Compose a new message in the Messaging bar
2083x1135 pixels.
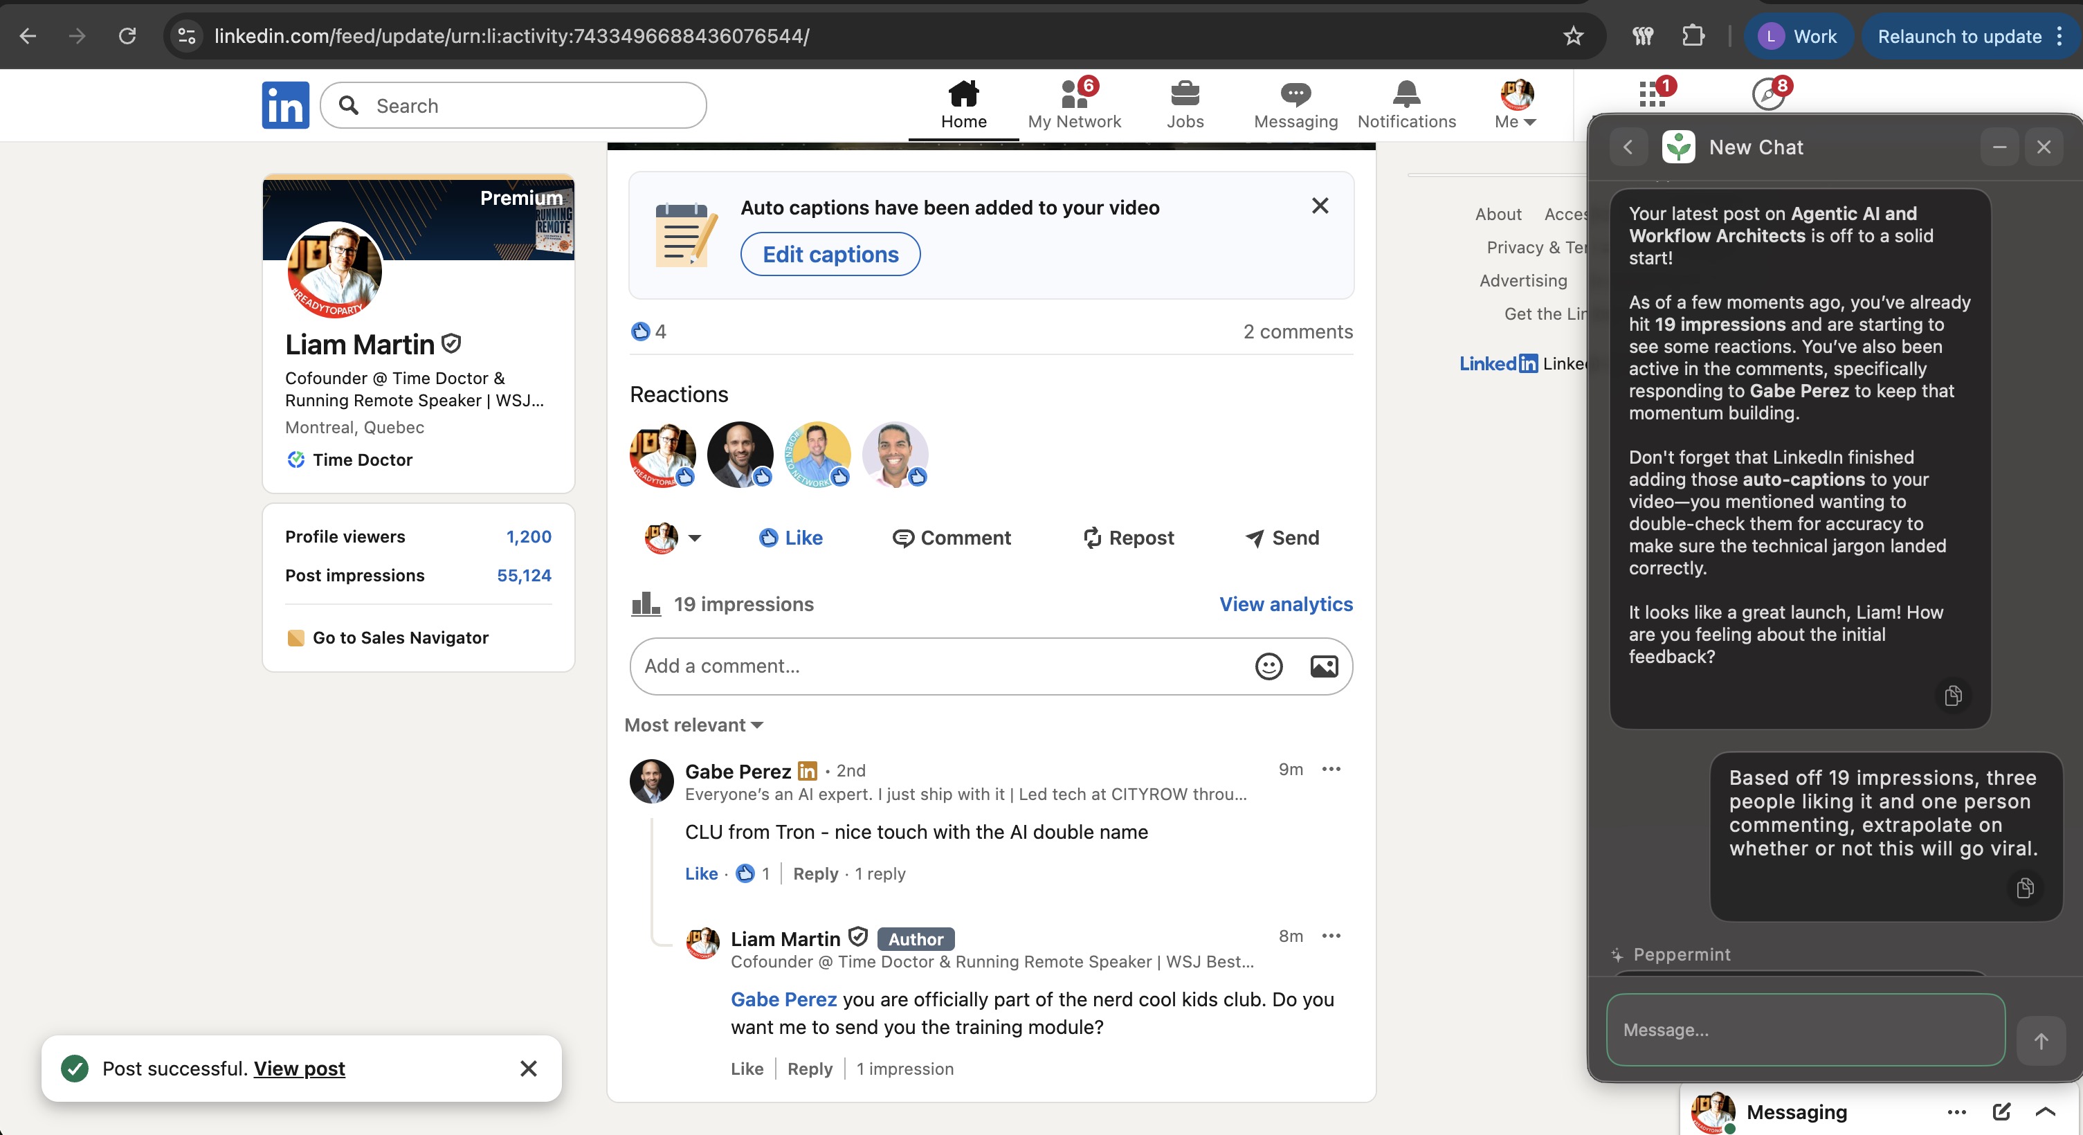pyautogui.click(x=2001, y=1111)
